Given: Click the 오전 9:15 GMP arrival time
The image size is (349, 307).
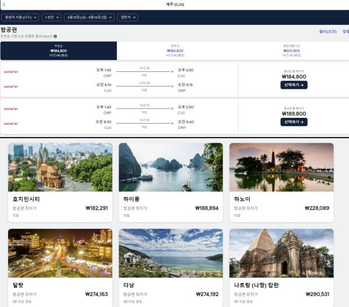Looking at the screenshot, I should (185, 85).
